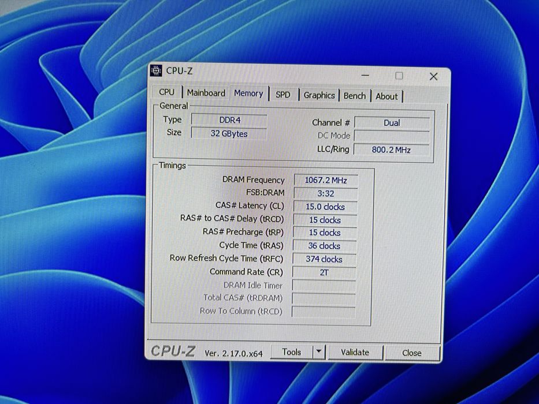Click the 2T Command Rate value
Viewport: 539px width, 404px height.
click(x=324, y=272)
